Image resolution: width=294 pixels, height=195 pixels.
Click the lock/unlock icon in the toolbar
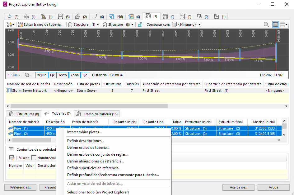coord(140,24)
